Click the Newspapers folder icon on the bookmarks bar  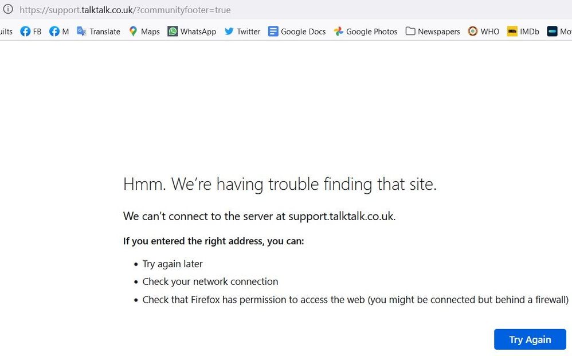click(x=410, y=32)
